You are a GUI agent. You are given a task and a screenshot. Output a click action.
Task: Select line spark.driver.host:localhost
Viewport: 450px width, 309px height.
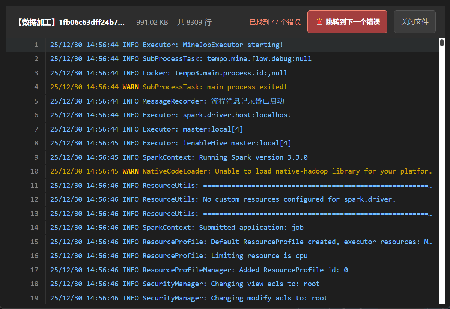coord(222,115)
